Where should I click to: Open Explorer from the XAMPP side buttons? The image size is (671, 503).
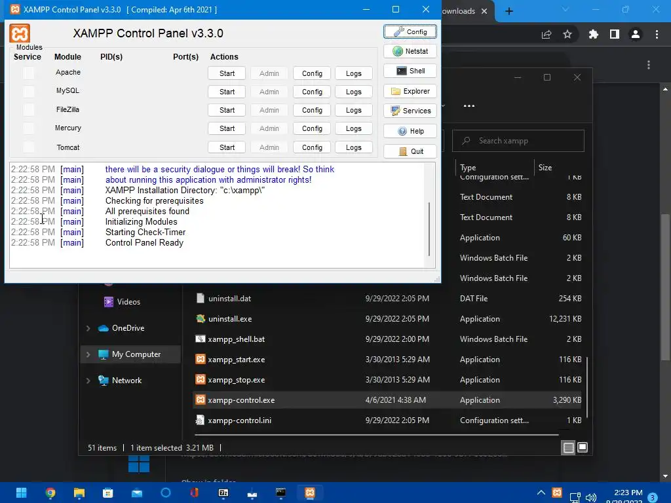410,91
